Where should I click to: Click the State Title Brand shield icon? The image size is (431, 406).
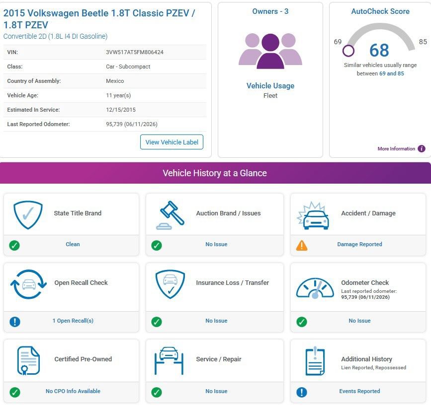28,215
